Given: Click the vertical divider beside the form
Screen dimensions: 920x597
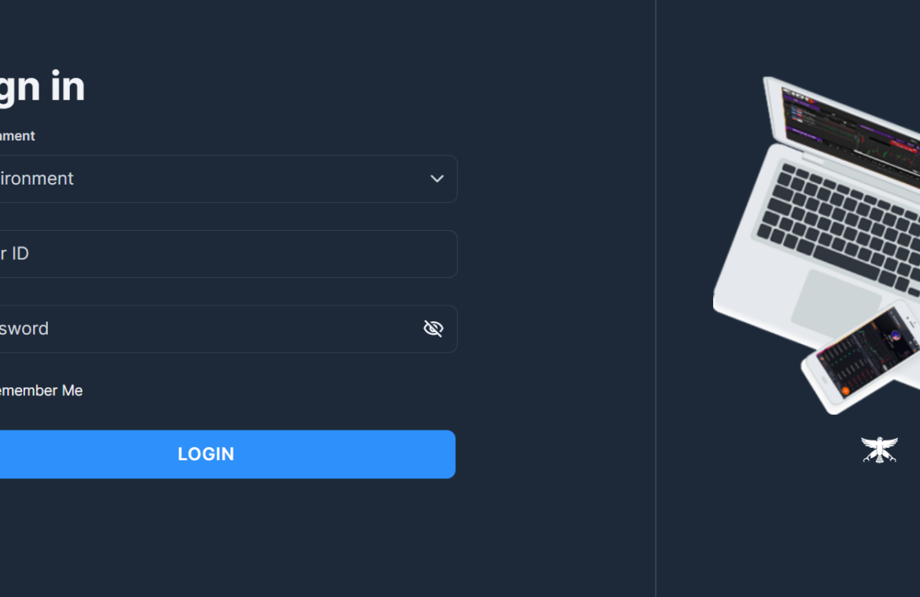Looking at the screenshot, I should (655, 298).
